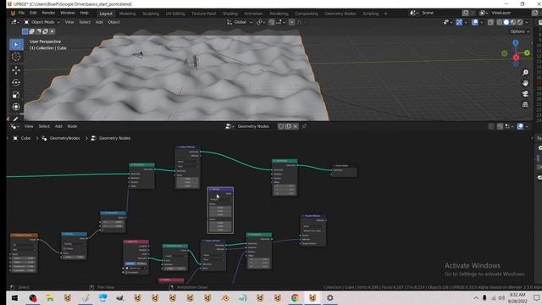Click the duplicate node tree icon
Image resolution: width=542 pixels, height=305 pixels.
(288, 126)
